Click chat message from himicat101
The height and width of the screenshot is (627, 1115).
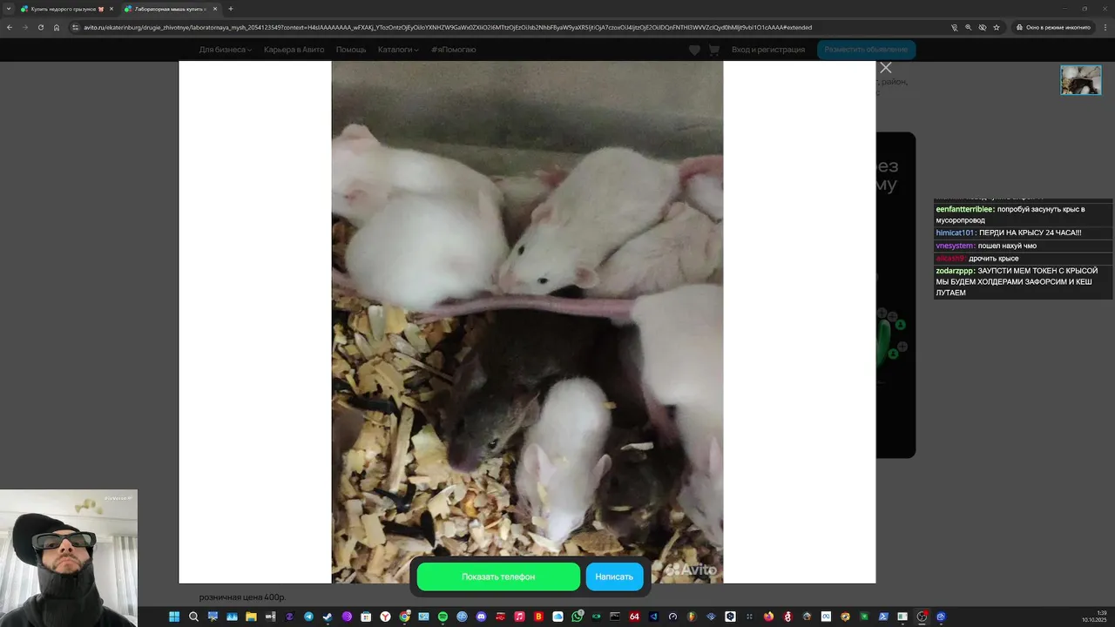pos(1023,233)
